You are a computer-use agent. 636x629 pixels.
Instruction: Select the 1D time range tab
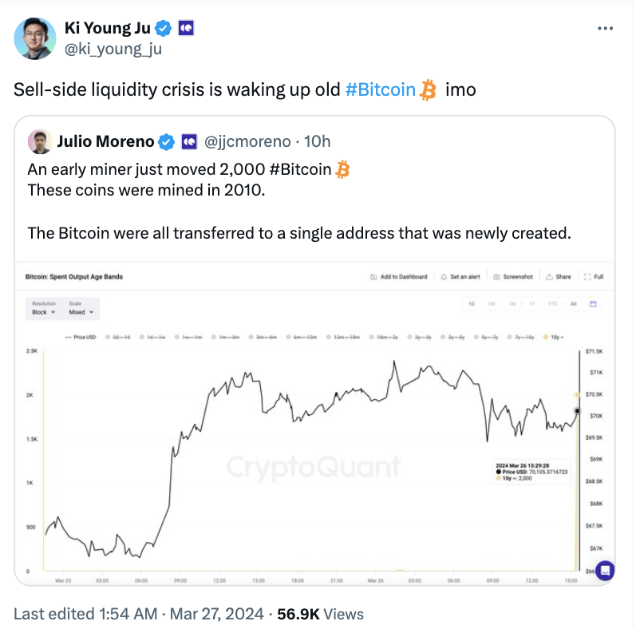coord(472,304)
